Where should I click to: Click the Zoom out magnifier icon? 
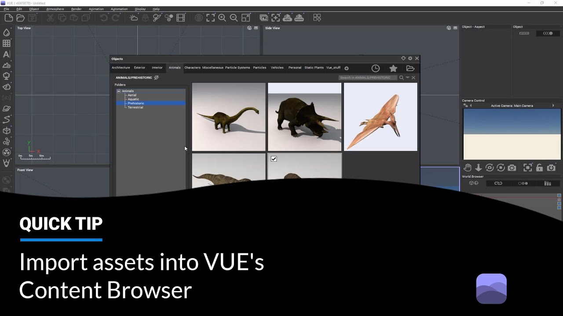coord(234,18)
